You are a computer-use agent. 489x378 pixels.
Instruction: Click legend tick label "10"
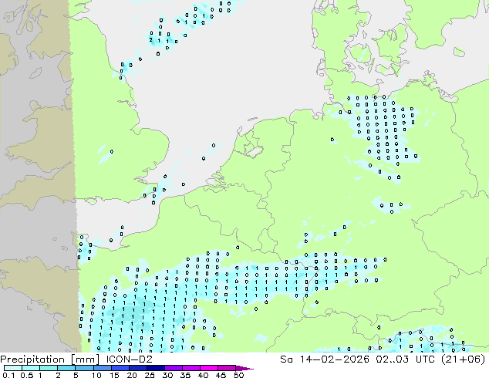pyautogui.click(x=96, y=375)
